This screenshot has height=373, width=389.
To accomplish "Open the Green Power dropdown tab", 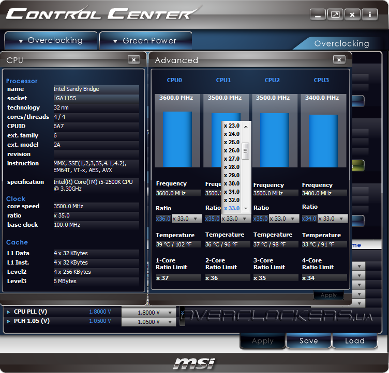I will tap(145, 40).
